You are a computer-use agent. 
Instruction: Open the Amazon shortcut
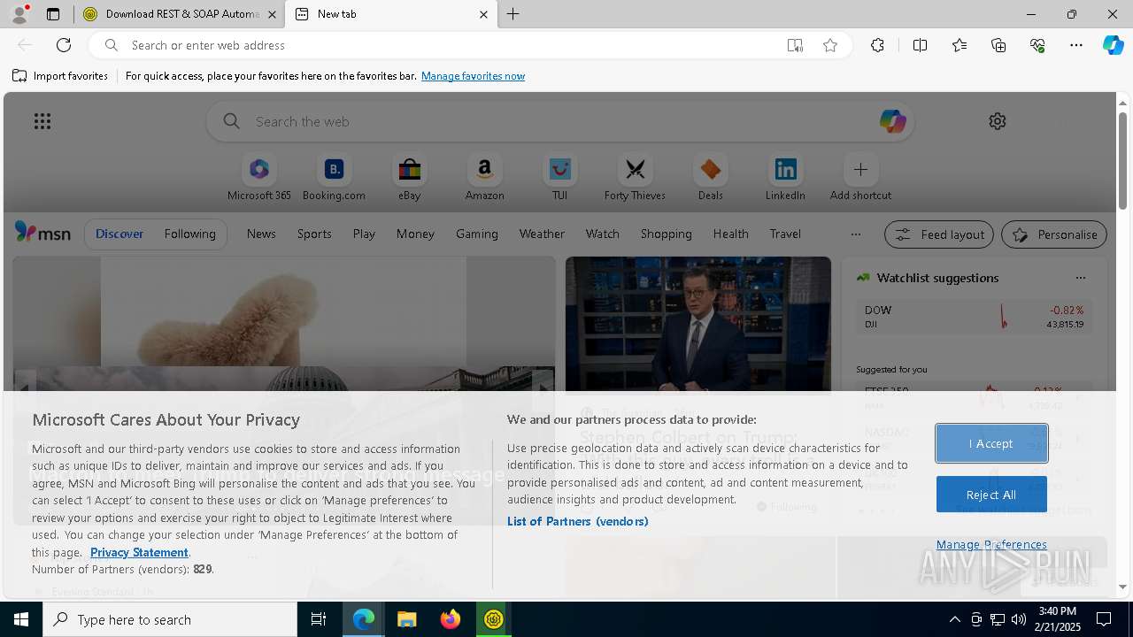pos(484,178)
